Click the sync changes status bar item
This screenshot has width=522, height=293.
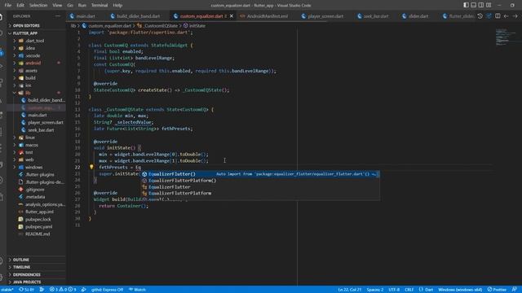[x=26, y=290]
